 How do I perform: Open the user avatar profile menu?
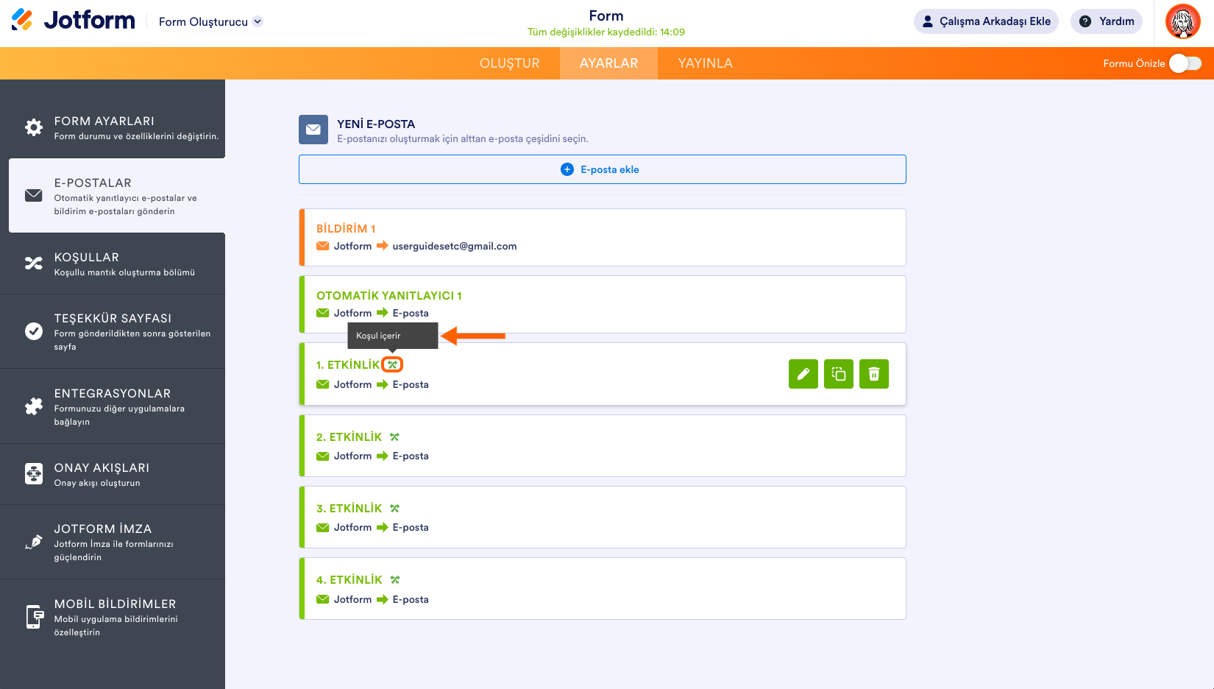[1183, 21]
